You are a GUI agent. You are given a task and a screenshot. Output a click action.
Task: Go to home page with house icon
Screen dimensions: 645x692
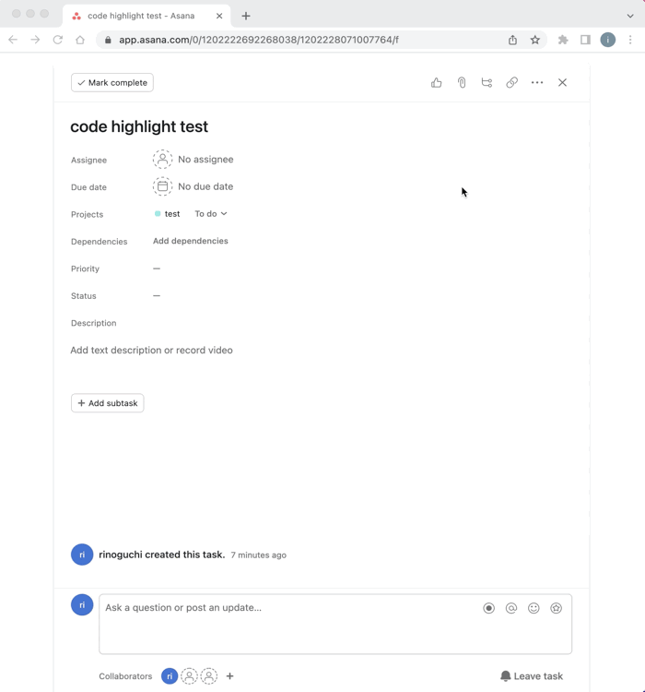click(80, 40)
